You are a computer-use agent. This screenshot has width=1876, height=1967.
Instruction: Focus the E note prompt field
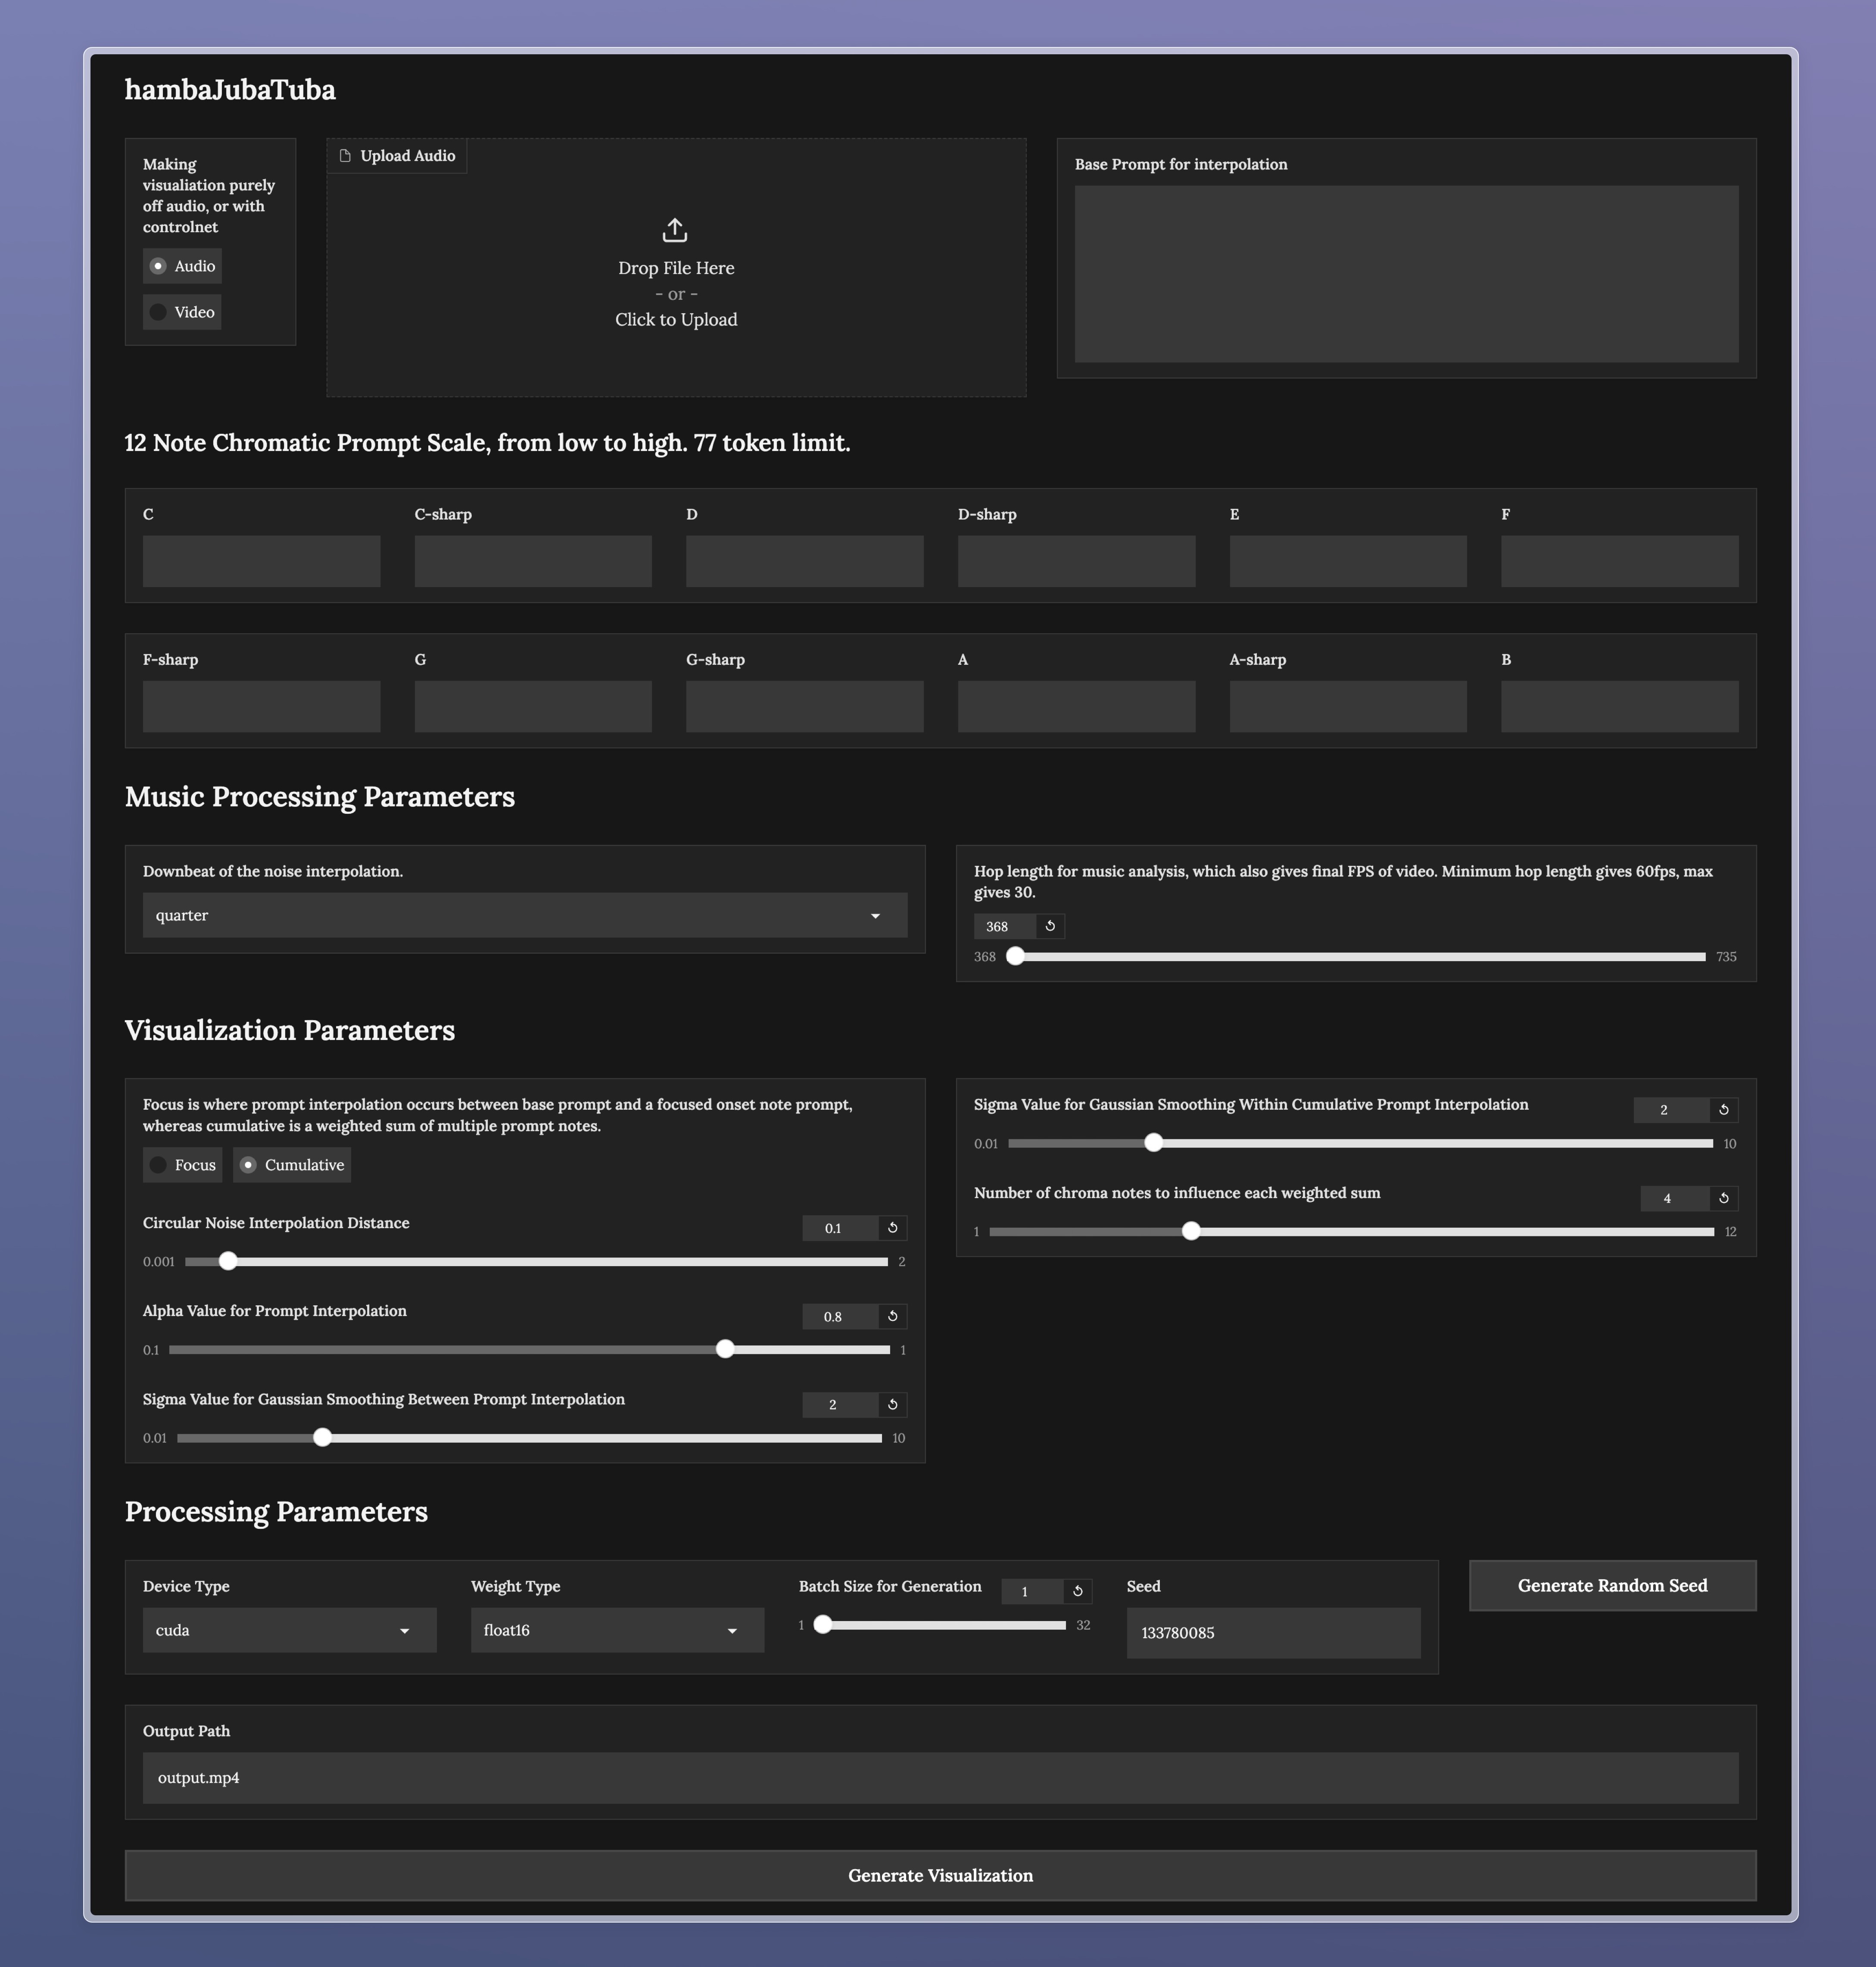point(1348,561)
